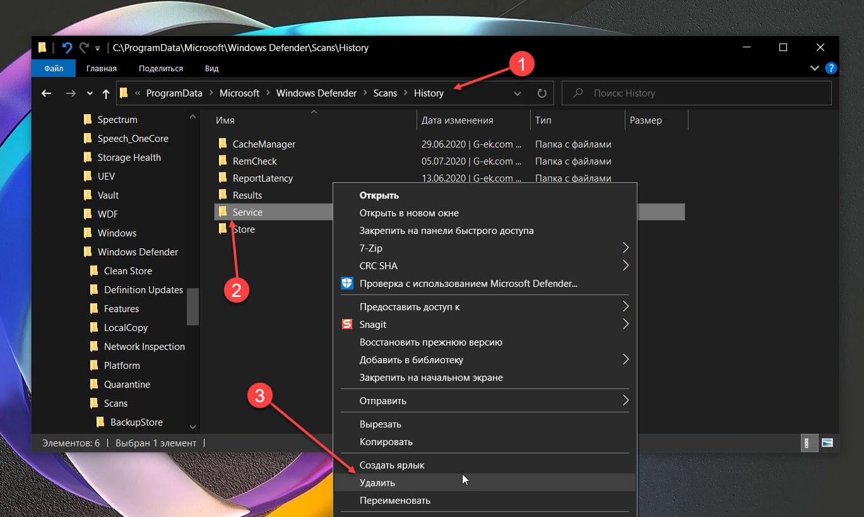
Task: Go forward with the right arrow
Action: (x=71, y=93)
